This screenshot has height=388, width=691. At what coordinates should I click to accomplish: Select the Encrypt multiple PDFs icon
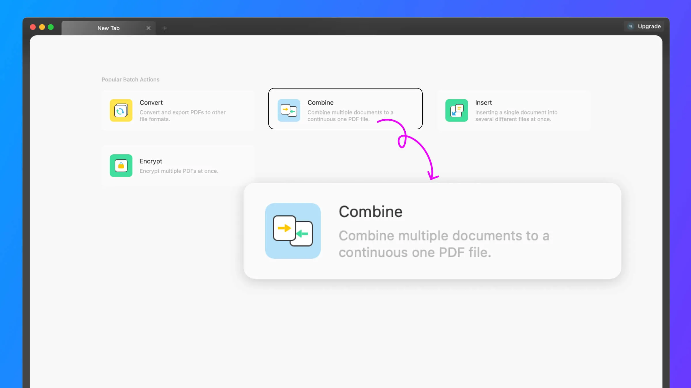click(121, 165)
